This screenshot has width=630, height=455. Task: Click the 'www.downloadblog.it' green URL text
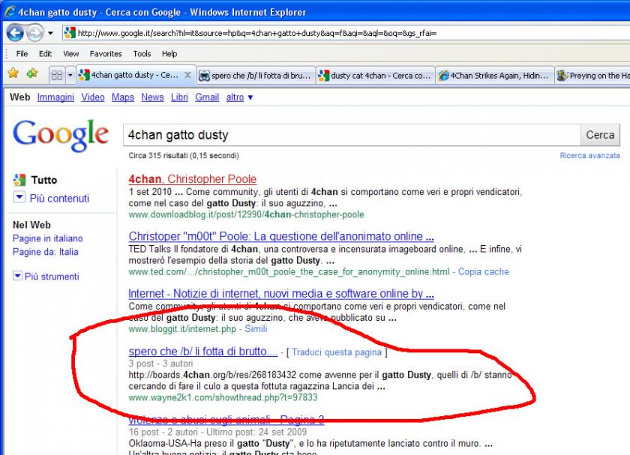tap(246, 214)
